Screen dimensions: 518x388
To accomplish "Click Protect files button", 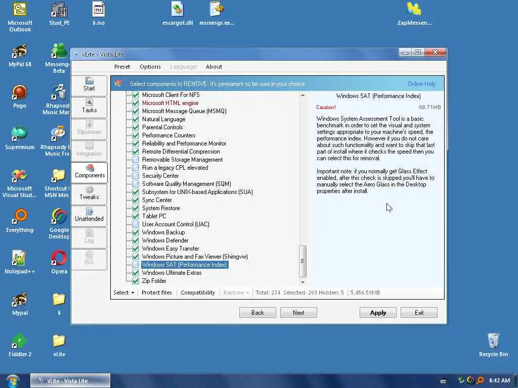I will point(157,293).
